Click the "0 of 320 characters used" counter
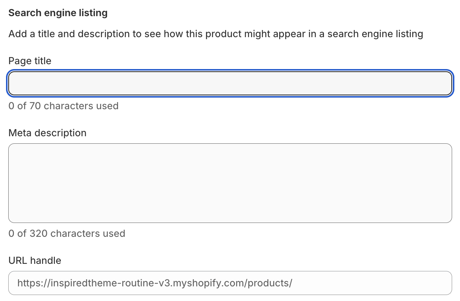 (67, 233)
